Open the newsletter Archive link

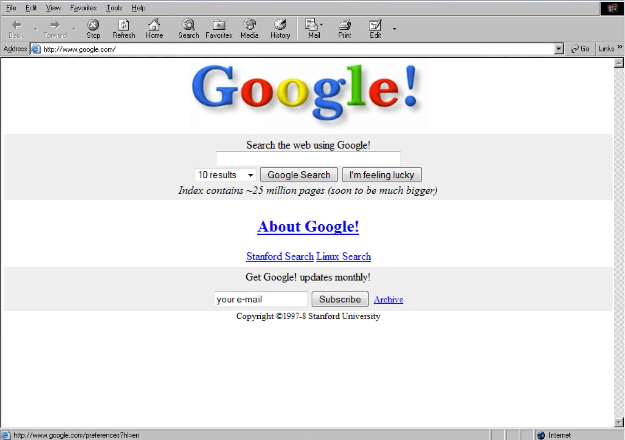(x=389, y=299)
